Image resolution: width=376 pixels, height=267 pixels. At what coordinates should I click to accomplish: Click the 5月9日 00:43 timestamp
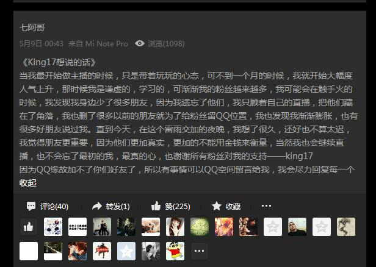click(42, 43)
